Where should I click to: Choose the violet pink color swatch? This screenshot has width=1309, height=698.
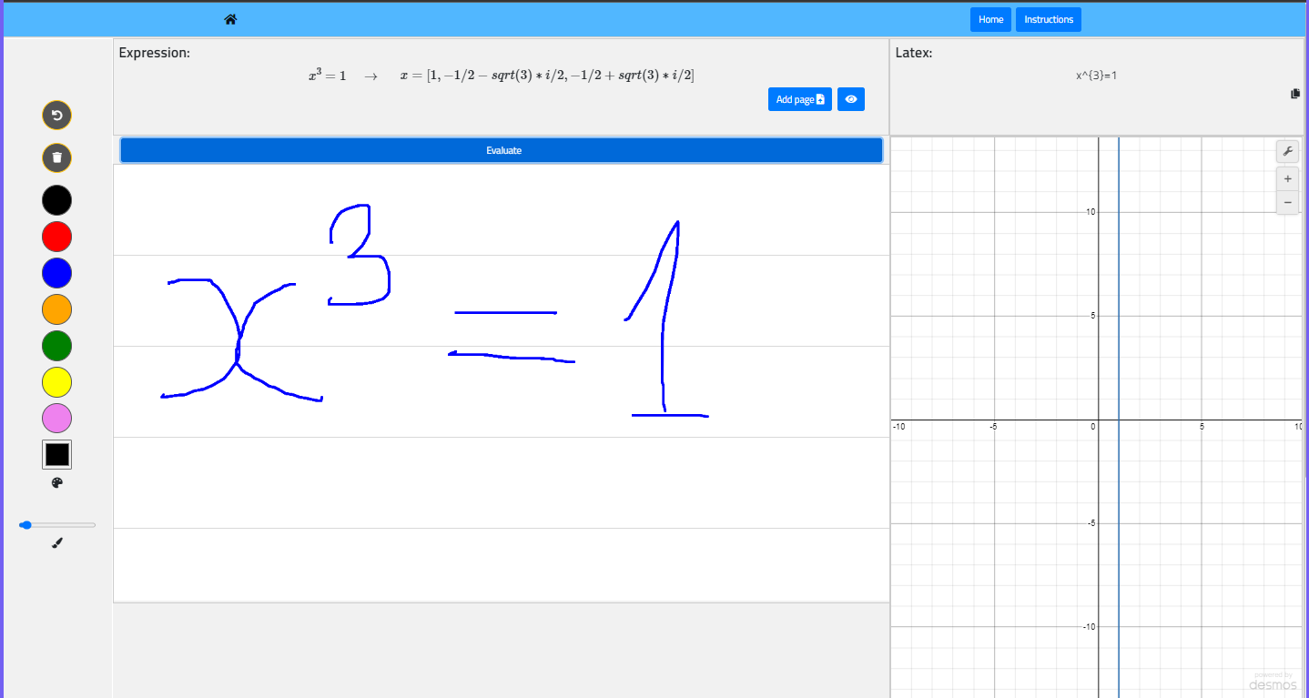click(x=56, y=419)
